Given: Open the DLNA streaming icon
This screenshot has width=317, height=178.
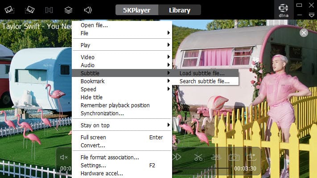Looking at the screenshot, I should (x=284, y=10).
